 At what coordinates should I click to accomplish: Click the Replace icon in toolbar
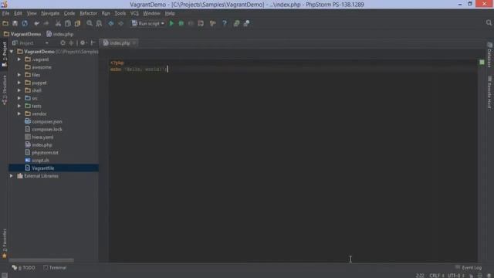[x=99, y=23]
